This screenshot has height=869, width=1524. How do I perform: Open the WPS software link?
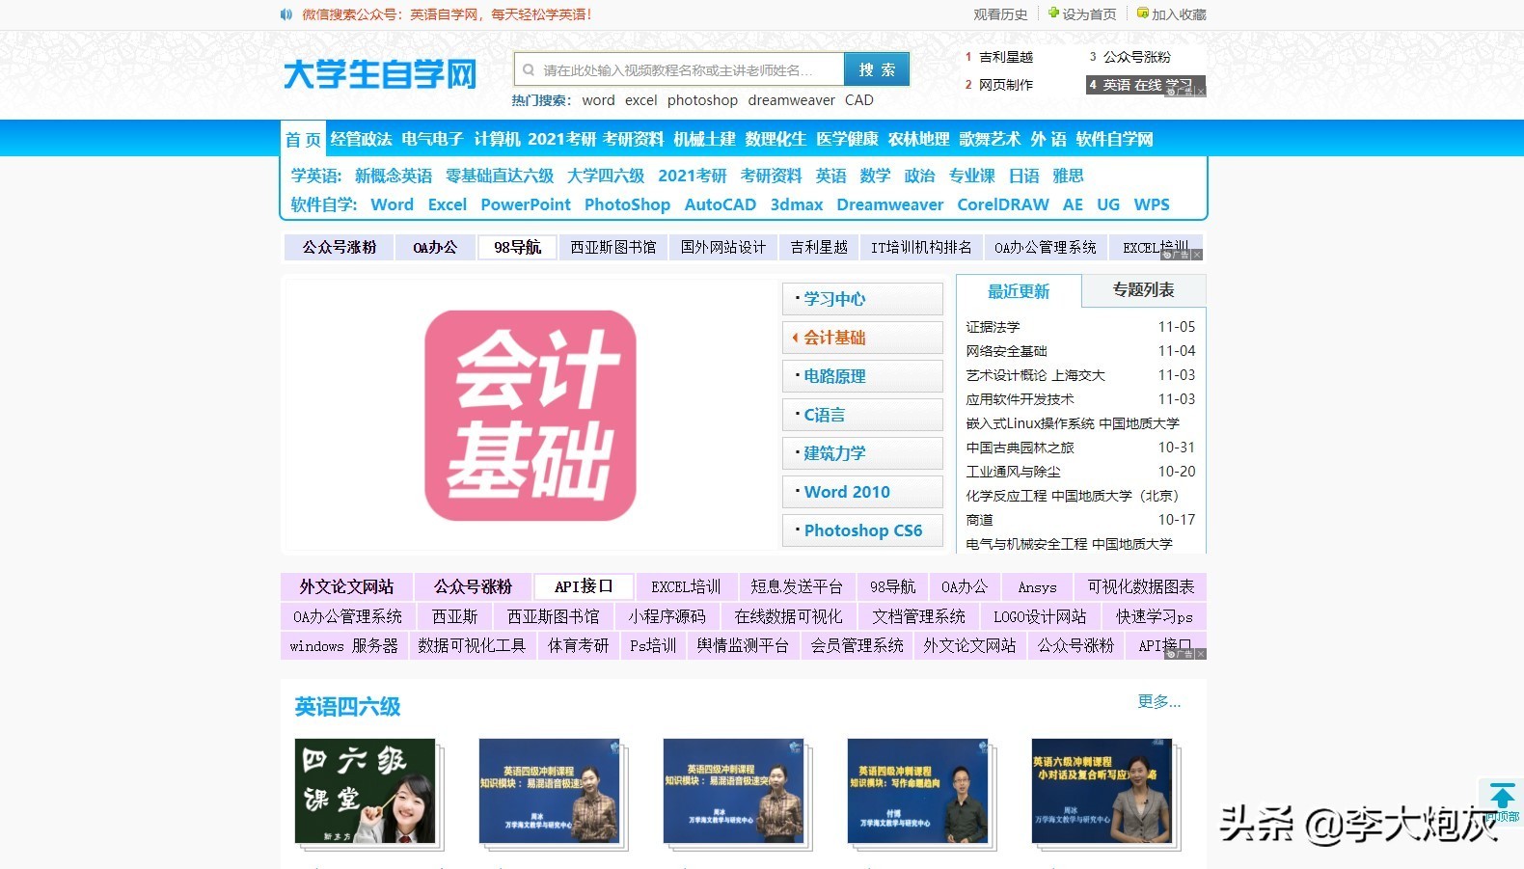point(1152,204)
